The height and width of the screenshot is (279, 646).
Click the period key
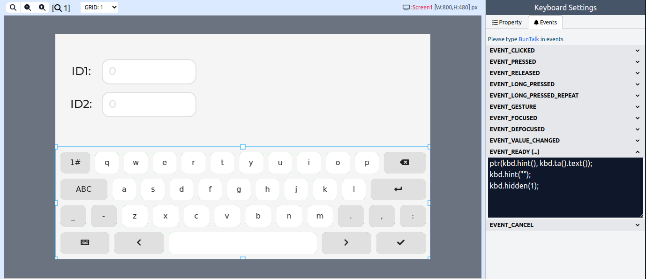coord(351,216)
